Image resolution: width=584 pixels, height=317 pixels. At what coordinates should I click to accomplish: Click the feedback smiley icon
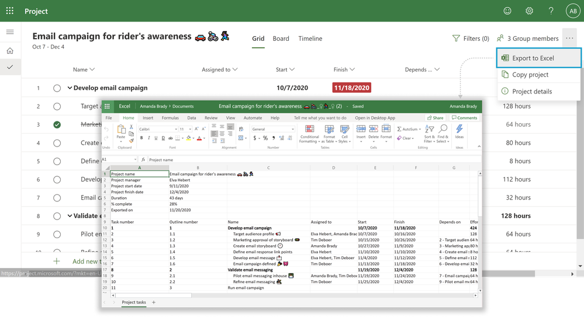[x=507, y=11]
